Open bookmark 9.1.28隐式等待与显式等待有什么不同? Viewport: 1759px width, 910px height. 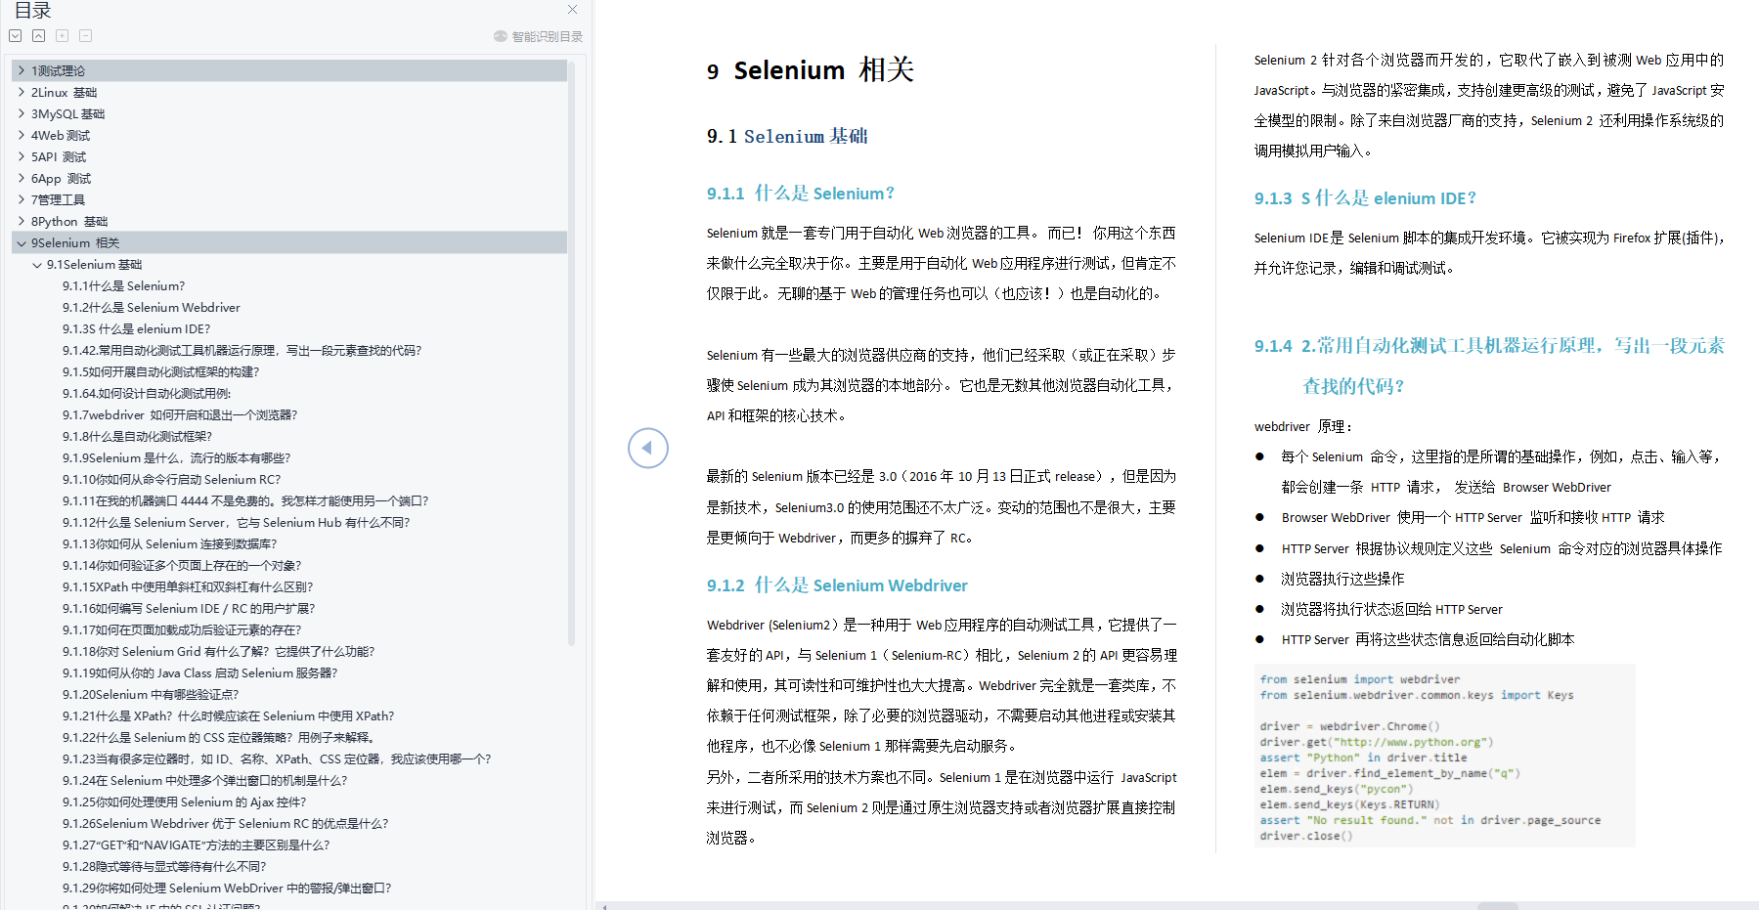[164, 866]
